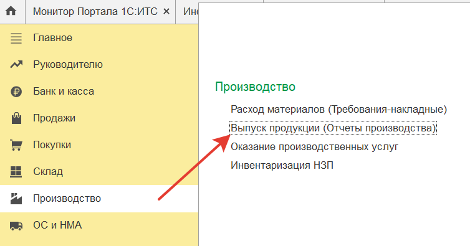Click the hamburger icon next to Главное

click(x=16, y=38)
